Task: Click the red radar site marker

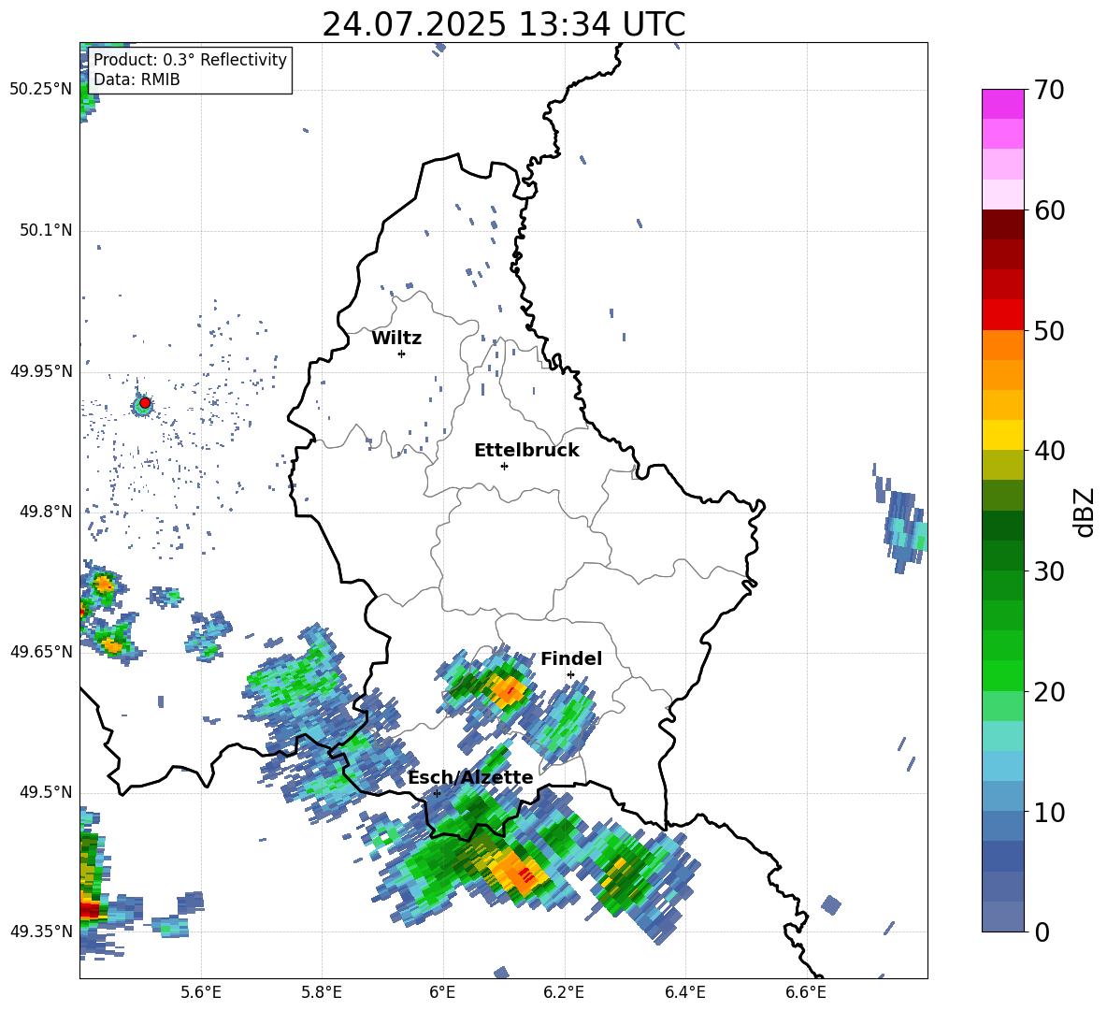Action: tap(145, 403)
